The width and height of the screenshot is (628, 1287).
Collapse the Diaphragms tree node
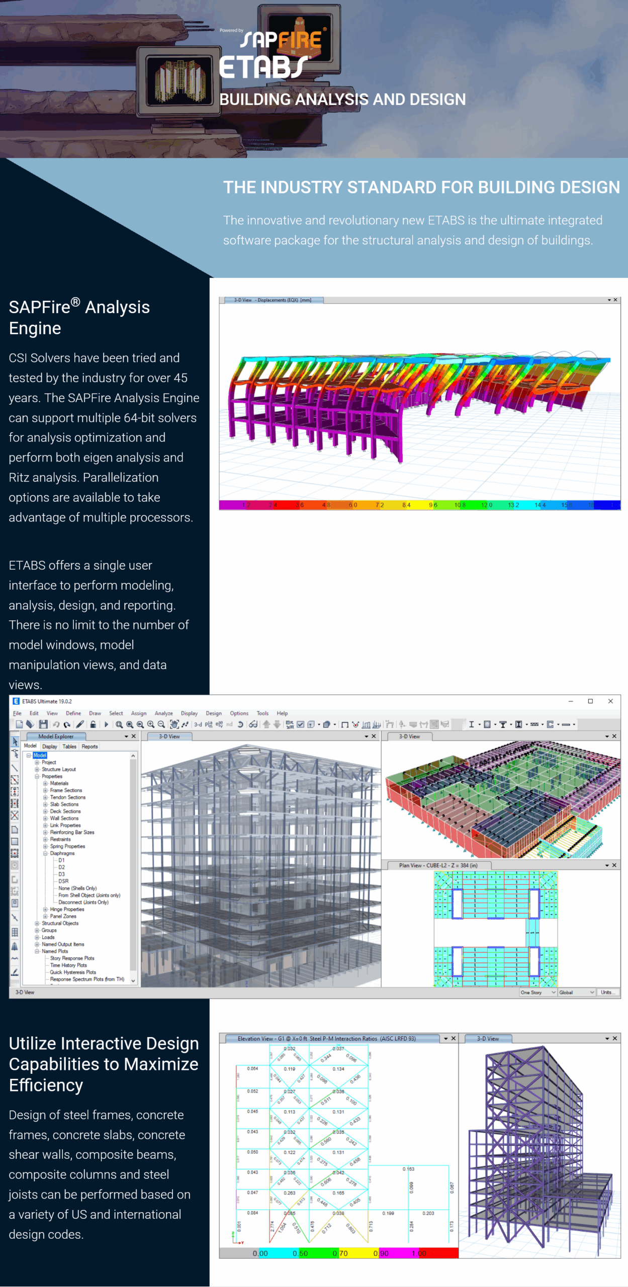click(45, 853)
